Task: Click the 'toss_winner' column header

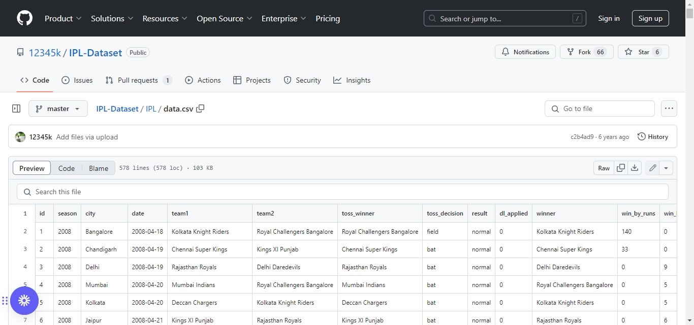Action: coord(380,213)
